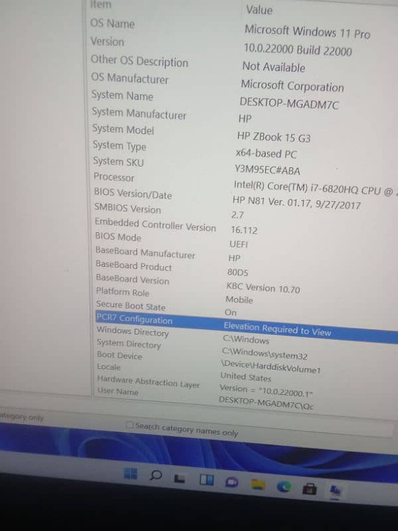Select the System Model row

coord(123,129)
